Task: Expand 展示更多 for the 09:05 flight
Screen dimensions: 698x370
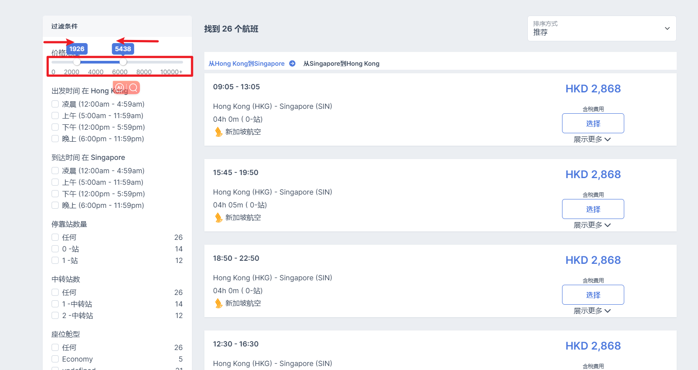Action: point(592,139)
